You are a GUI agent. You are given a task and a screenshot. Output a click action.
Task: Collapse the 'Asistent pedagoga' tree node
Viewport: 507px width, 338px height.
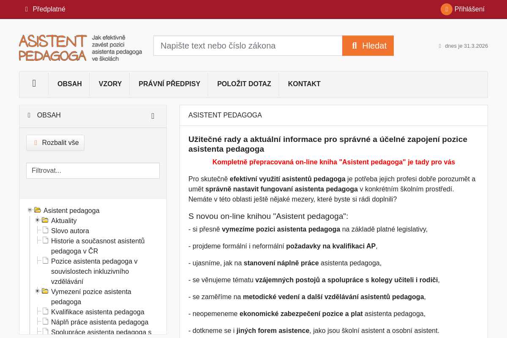coord(30,210)
